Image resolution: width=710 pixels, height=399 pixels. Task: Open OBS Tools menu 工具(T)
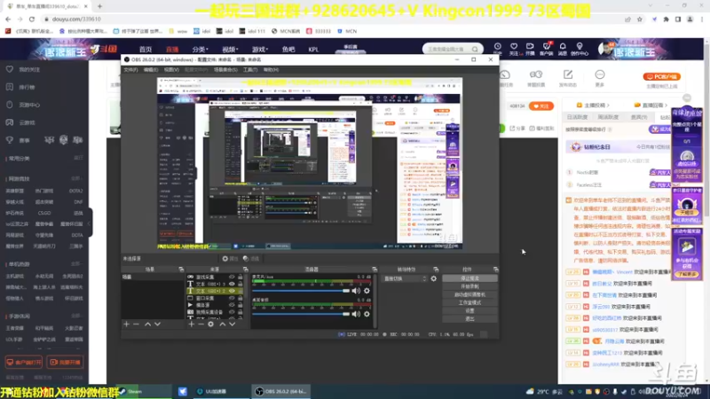point(250,70)
